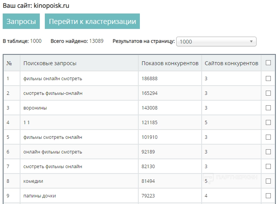Tick the папины дочки checkbox
Viewport: 277px width, 204px height.
coord(268,196)
